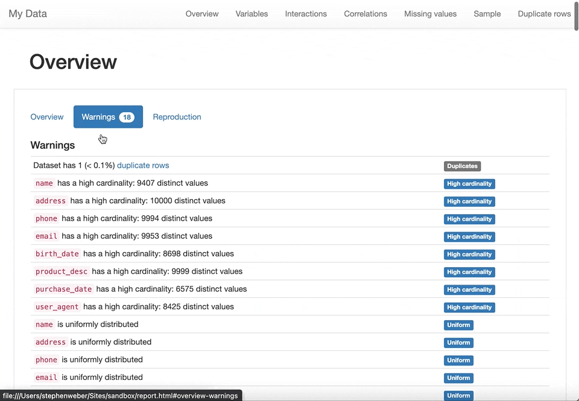Click the 18 warnings count badge
Viewport: 579px width, 401px height.
(127, 117)
